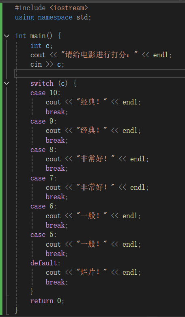Click 'endl' on the first cout line

click(x=160, y=55)
